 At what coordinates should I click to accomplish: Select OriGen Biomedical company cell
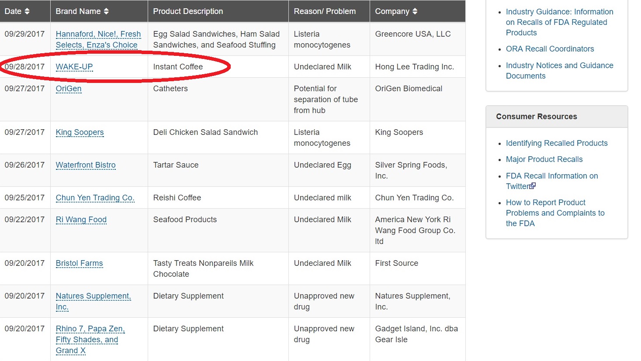tap(418, 100)
